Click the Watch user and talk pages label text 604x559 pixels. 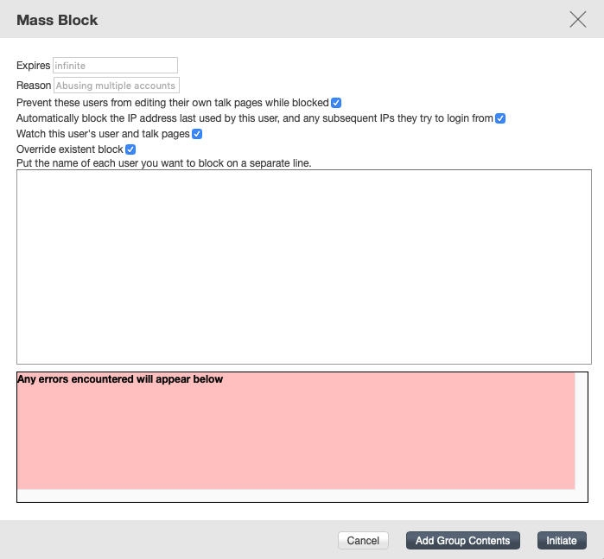(x=103, y=134)
